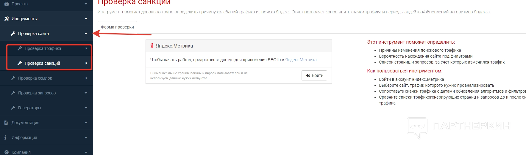Expand the Проверка запросов arrow

[x=86, y=93]
